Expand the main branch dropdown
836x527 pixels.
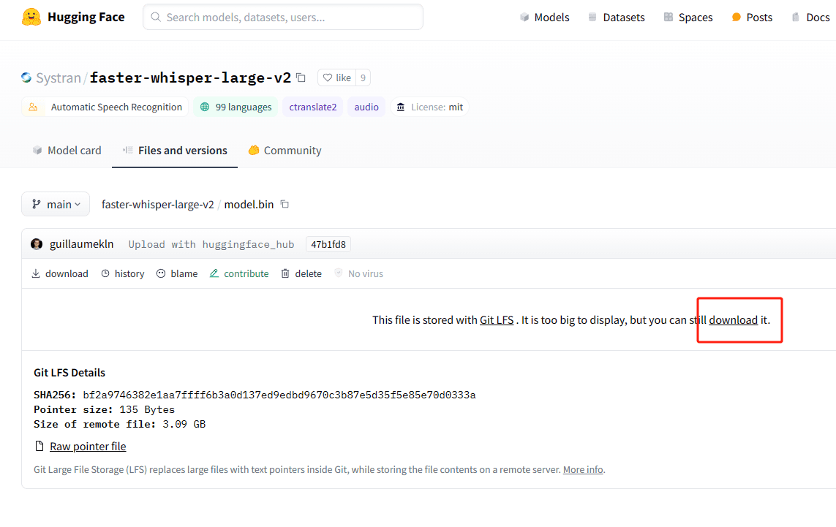coord(55,204)
